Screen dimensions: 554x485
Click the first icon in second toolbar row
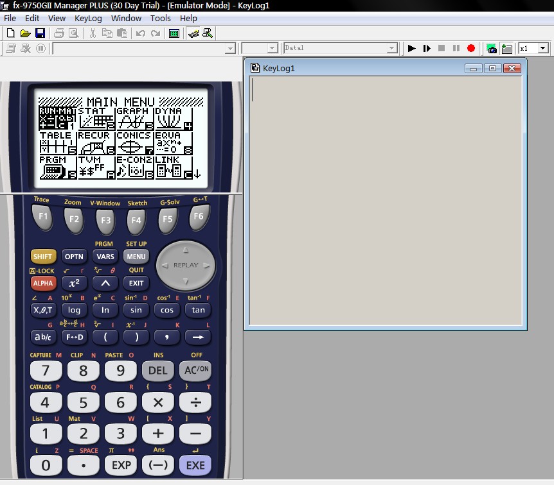(x=10, y=48)
